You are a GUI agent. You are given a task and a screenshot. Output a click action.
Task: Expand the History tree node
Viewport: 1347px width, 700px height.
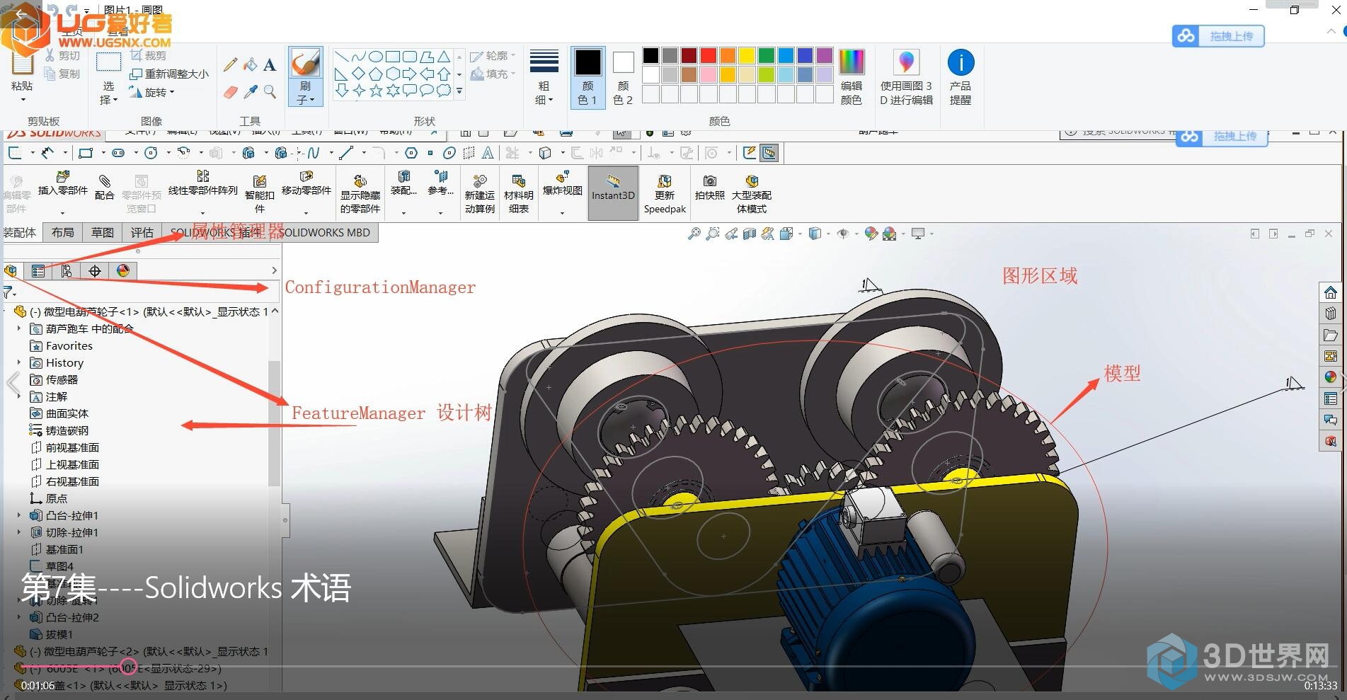pyautogui.click(x=19, y=362)
